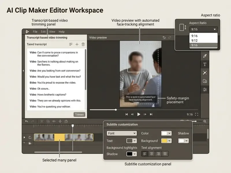This screenshot has width=231, height=173.
Task: Add a transcript entry with plus icon
Action: (77, 44)
